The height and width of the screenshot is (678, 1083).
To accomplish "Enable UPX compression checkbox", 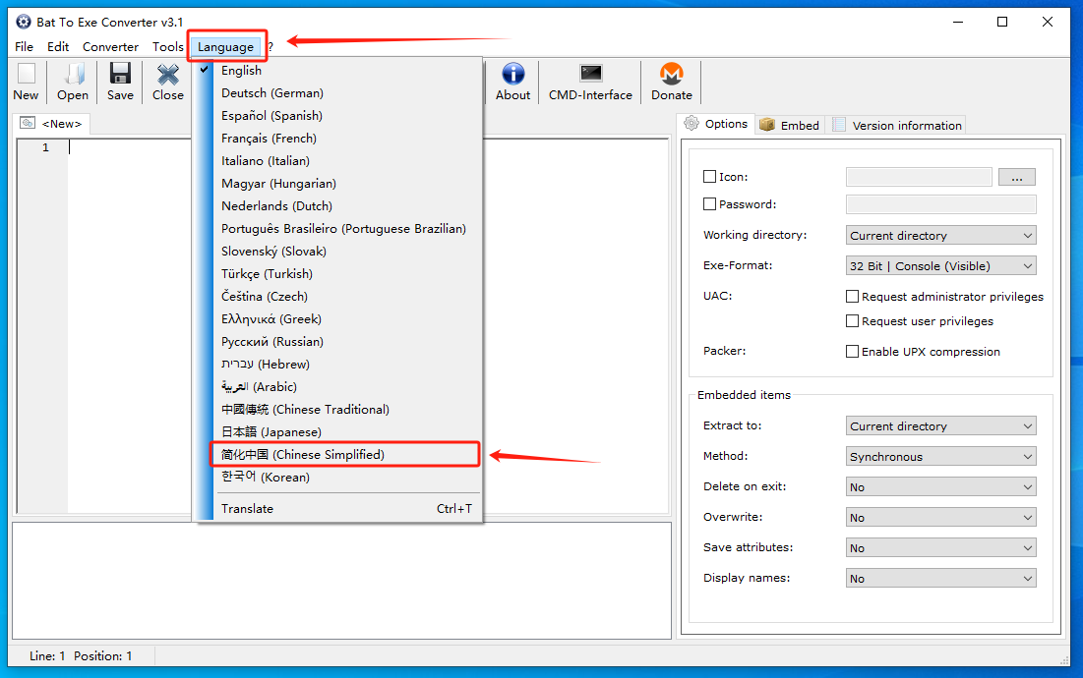I will [x=852, y=352].
